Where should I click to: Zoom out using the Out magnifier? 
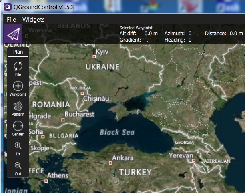pos(18,166)
